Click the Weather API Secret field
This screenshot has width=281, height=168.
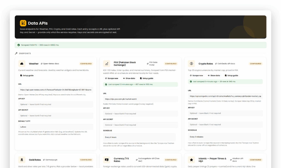(x=56, y=116)
